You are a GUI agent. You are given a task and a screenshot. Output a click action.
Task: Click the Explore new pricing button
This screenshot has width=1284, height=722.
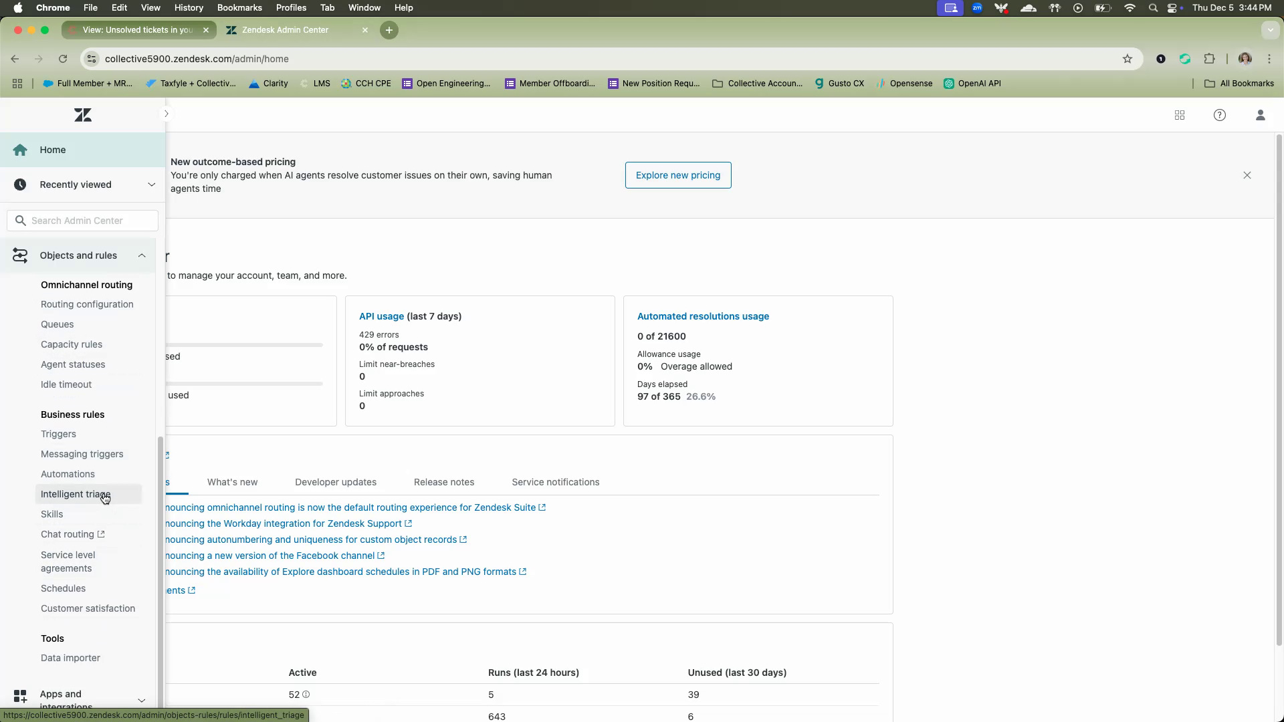(678, 175)
